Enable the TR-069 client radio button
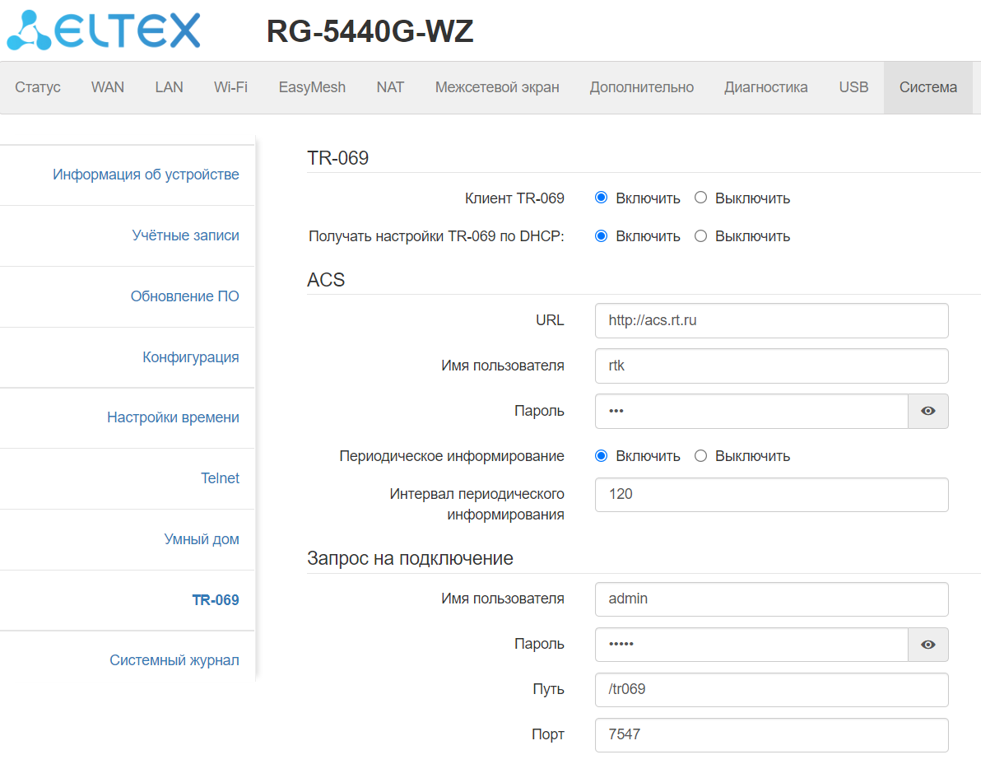The image size is (981, 764). click(x=602, y=198)
